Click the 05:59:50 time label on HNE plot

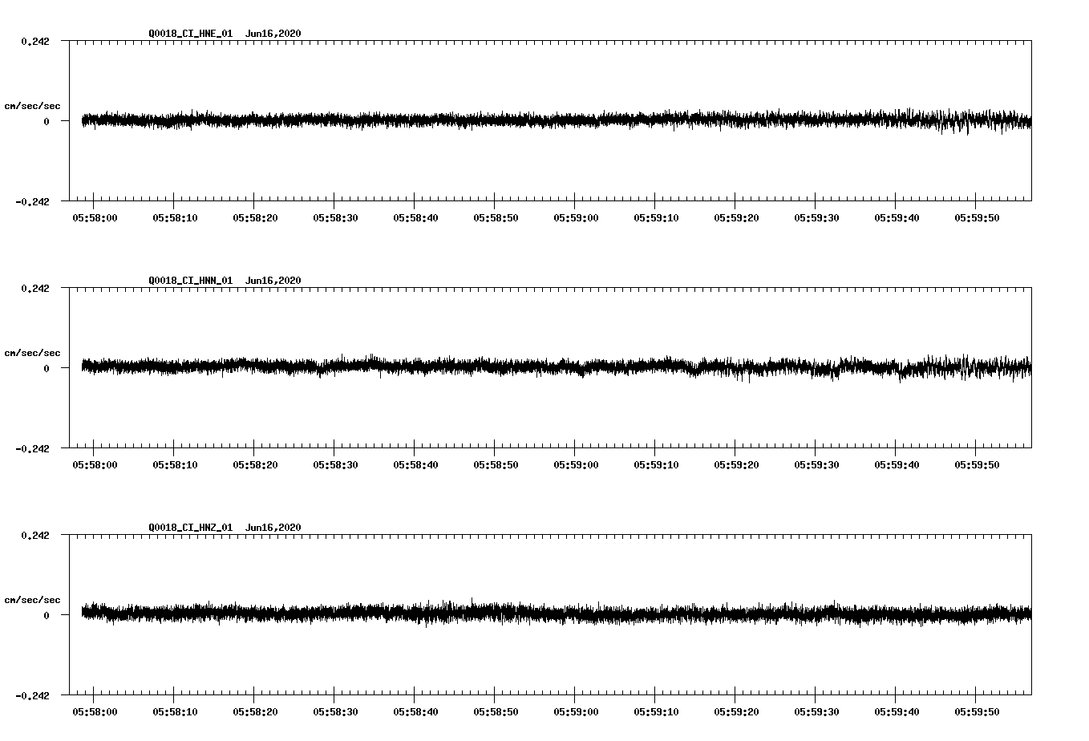[977, 218]
